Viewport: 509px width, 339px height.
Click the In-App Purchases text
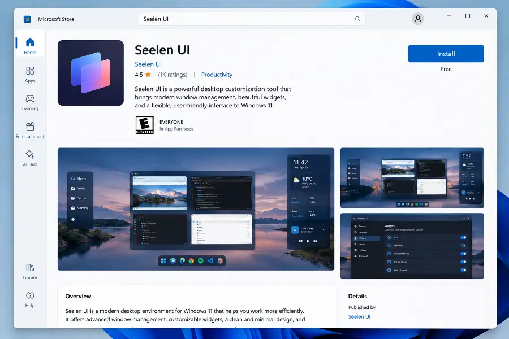pyautogui.click(x=176, y=129)
